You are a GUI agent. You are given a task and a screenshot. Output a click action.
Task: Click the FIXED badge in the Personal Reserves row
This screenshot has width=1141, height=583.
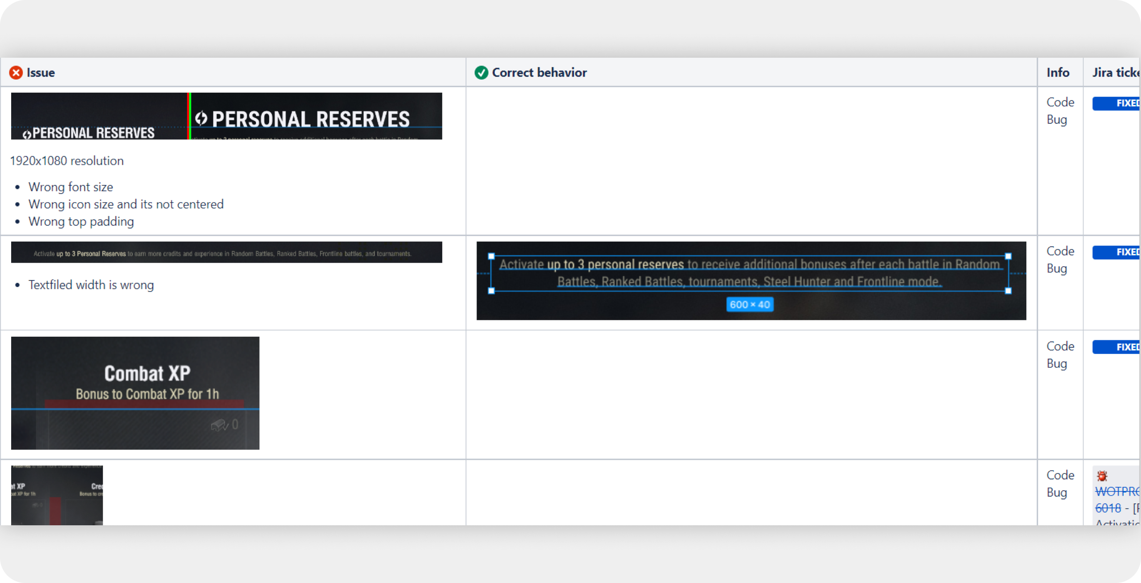tap(1116, 103)
